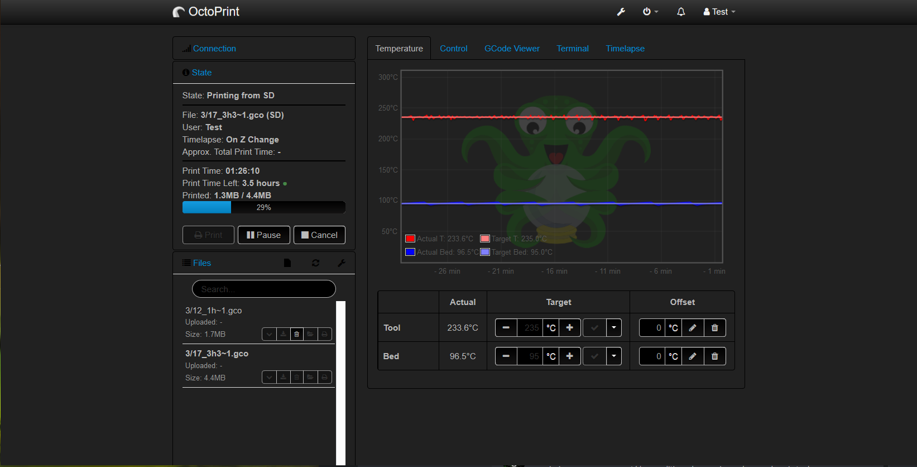Screen dimensions: 917x467
Task: Confirm the Tool target temperature checkmark
Action: pyautogui.click(x=594, y=328)
